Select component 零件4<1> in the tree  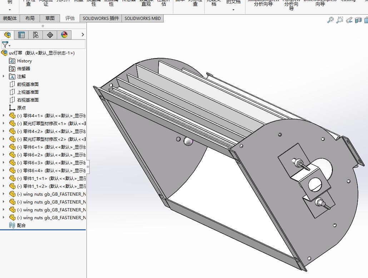pyautogui.click(x=48, y=116)
